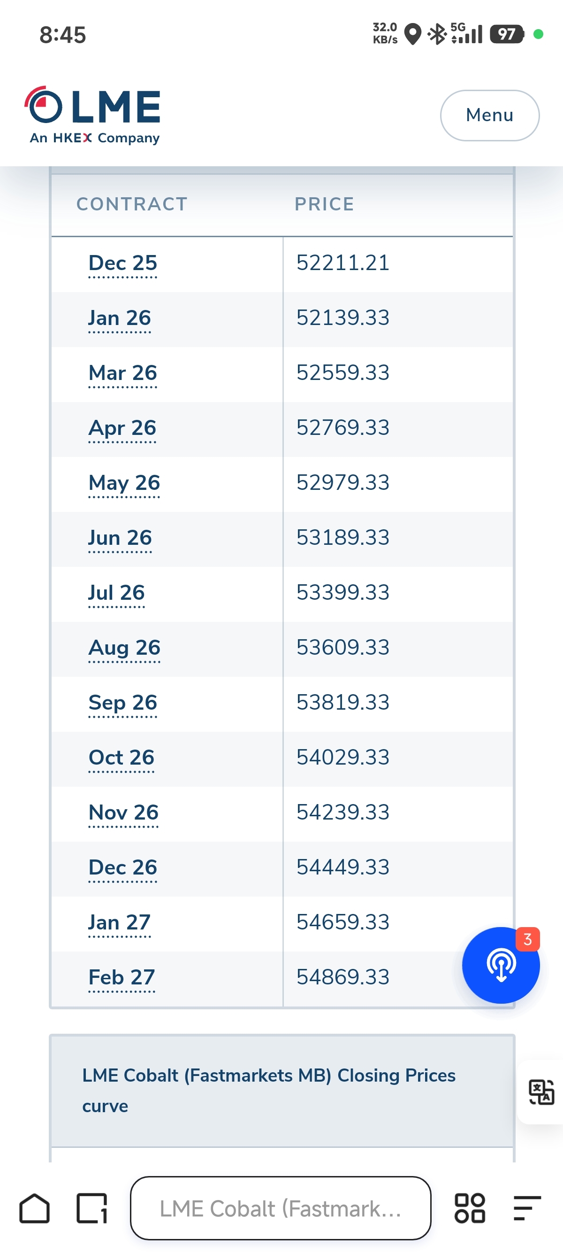This screenshot has width=563, height=1254.
Task: Tap the notification badge showing 3
Action: click(x=527, y=939)
